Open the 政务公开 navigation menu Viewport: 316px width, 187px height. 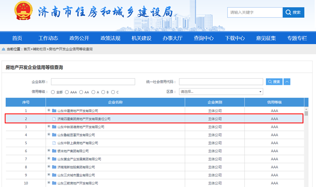pyautogui.click(x=79, y=38)
